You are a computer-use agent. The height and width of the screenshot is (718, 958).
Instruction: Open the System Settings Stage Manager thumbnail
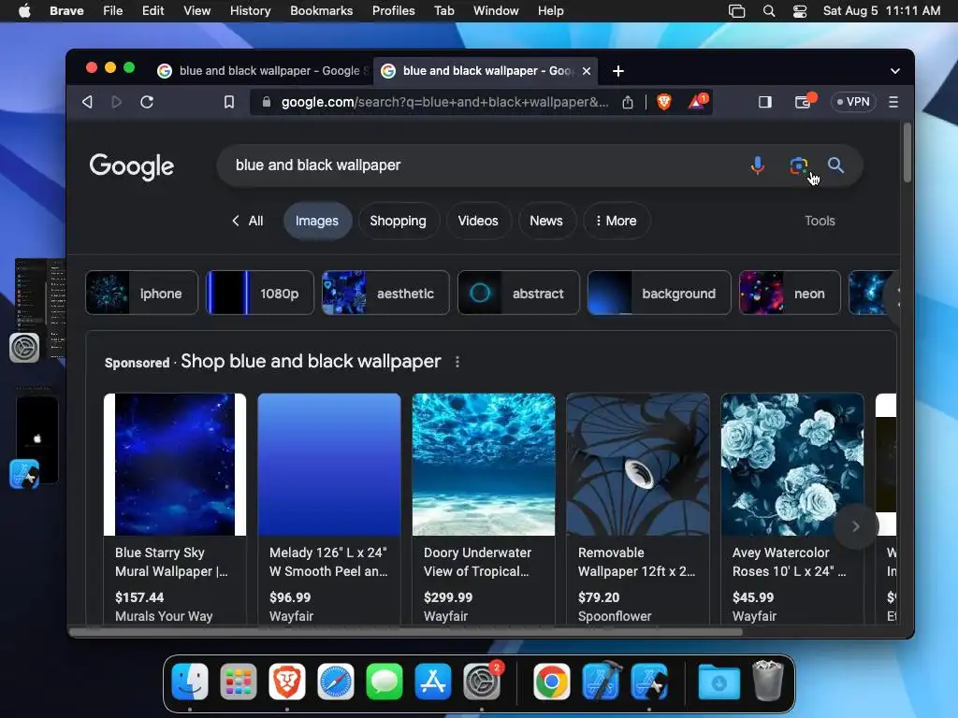(38, 310)
